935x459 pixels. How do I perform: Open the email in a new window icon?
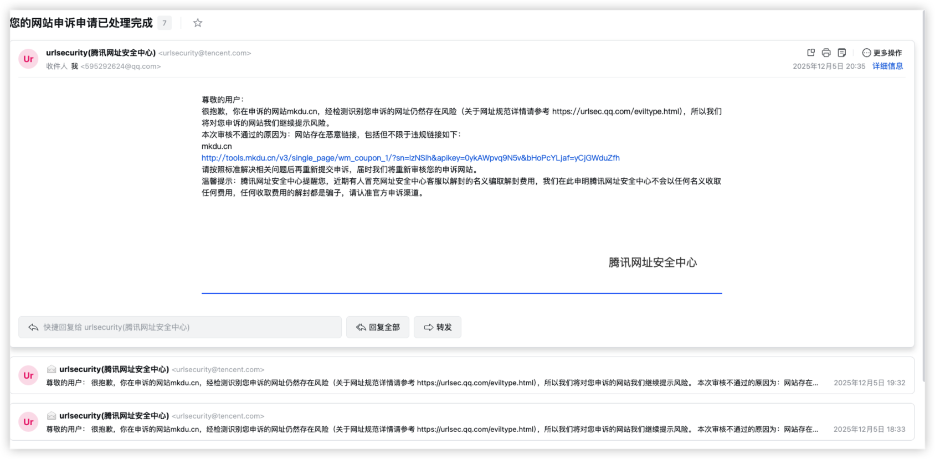coord(811,53)
